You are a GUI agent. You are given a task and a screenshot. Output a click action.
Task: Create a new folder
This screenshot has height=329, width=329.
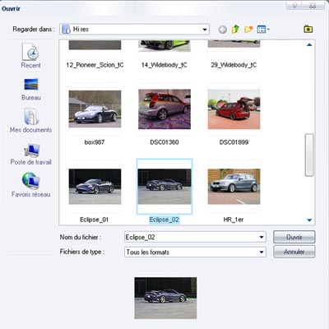248,29
